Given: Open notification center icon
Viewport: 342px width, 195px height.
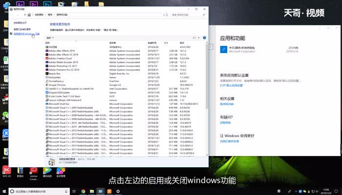Looking at the screenshot, I should (x=336, y=191).
